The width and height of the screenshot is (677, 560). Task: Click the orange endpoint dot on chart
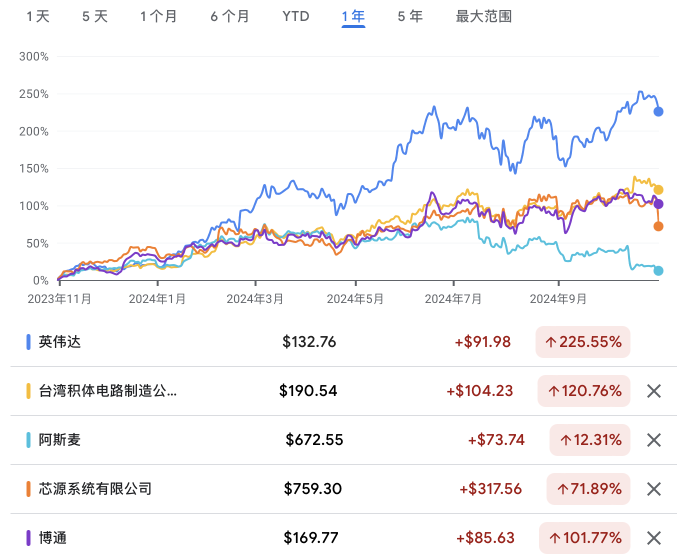(658, 226)
